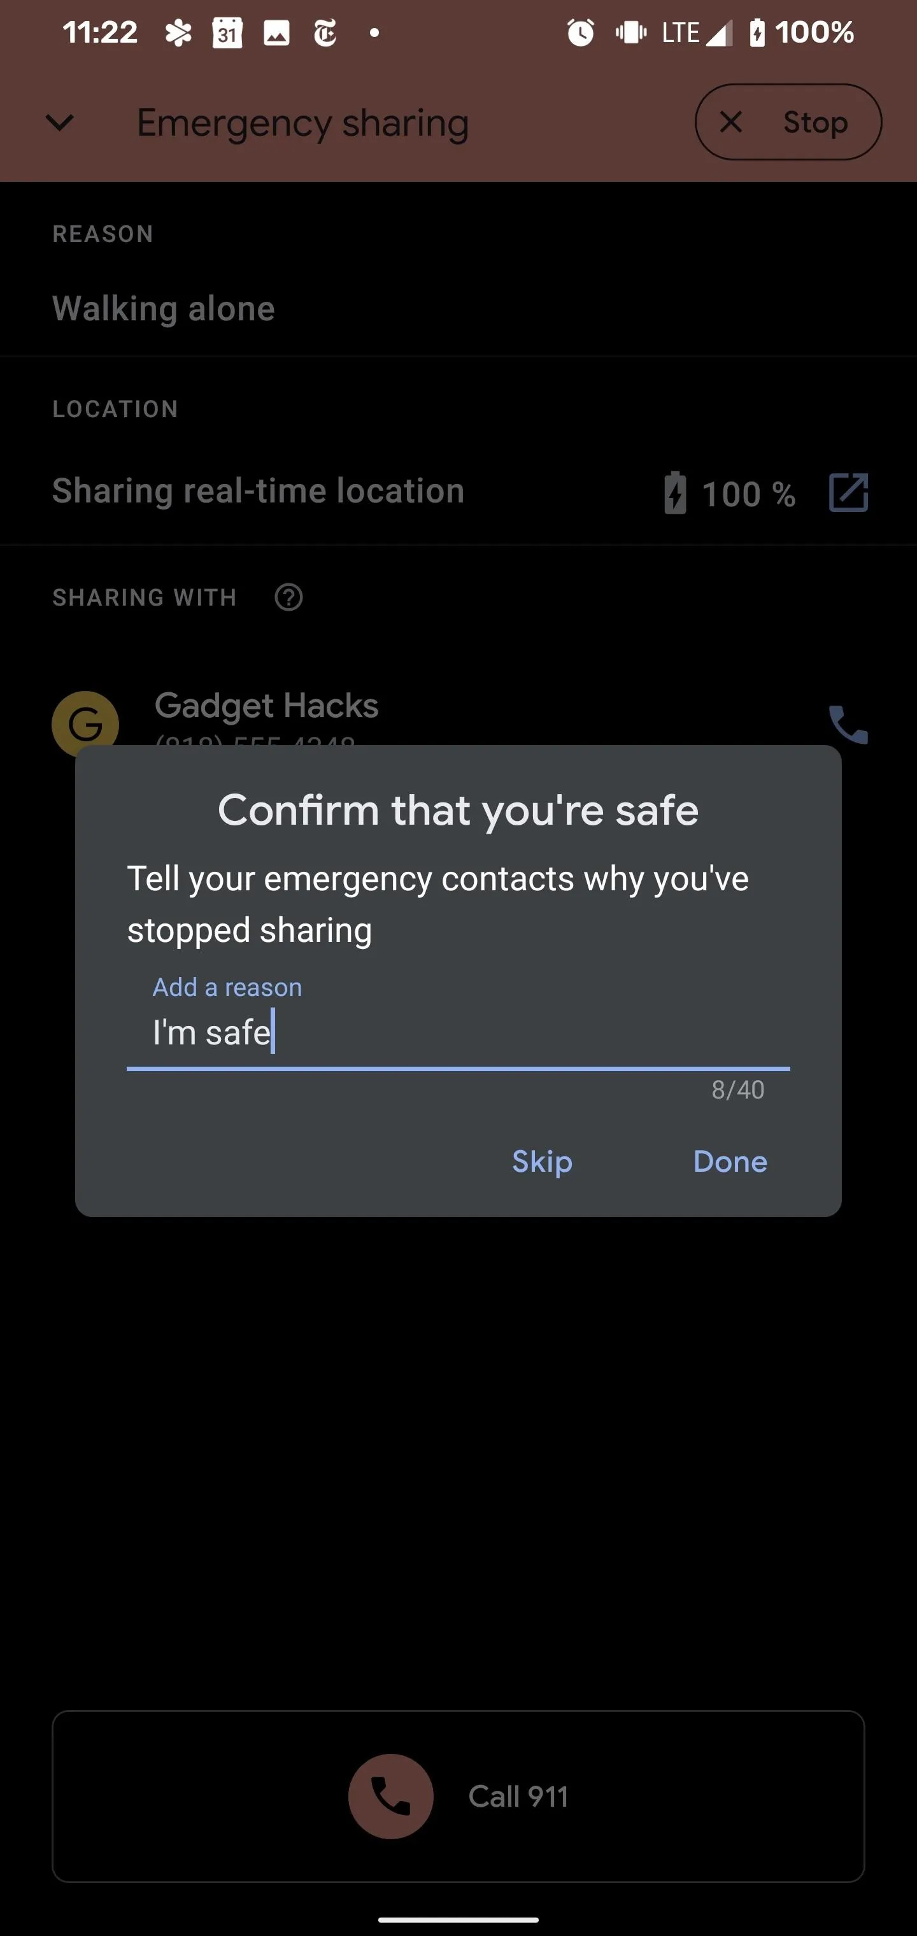Tap the alarm clock status icon
The image size is (917, 1936).
click(580, 32)
